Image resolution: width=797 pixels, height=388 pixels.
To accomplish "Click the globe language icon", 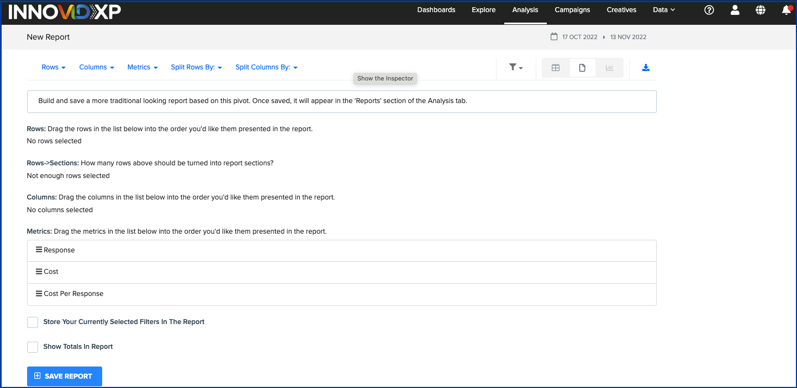I will click(761, 10).
